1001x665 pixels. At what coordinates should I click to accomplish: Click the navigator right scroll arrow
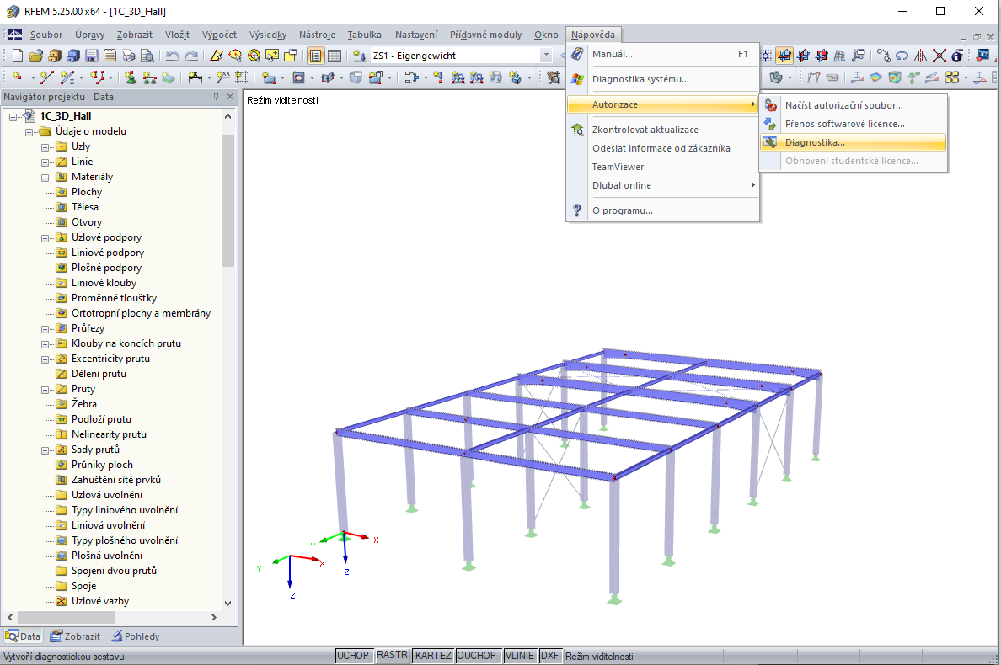(x=214, y=617)
